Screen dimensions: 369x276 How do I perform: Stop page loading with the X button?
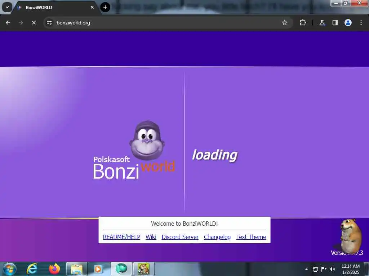(34, 23)
